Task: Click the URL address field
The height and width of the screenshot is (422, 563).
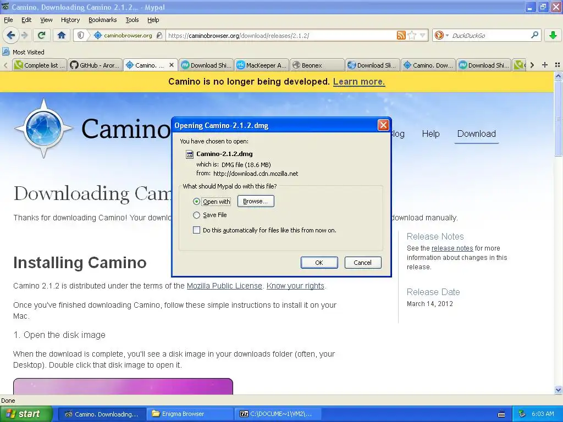Action: point(280,36)
